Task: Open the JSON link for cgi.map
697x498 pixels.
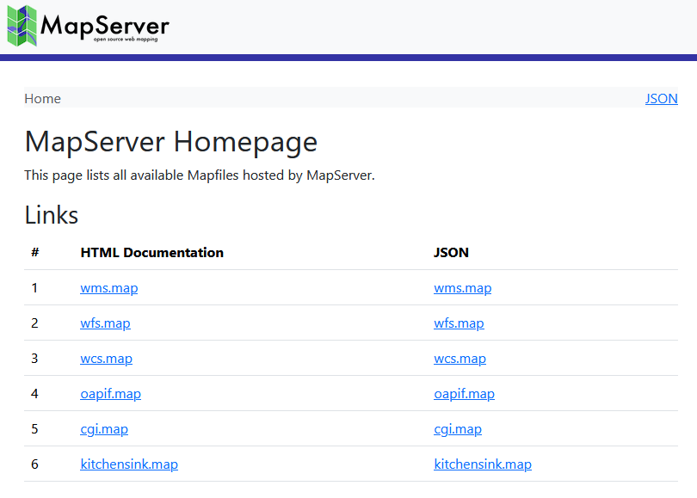Action: tap(458, 428)
